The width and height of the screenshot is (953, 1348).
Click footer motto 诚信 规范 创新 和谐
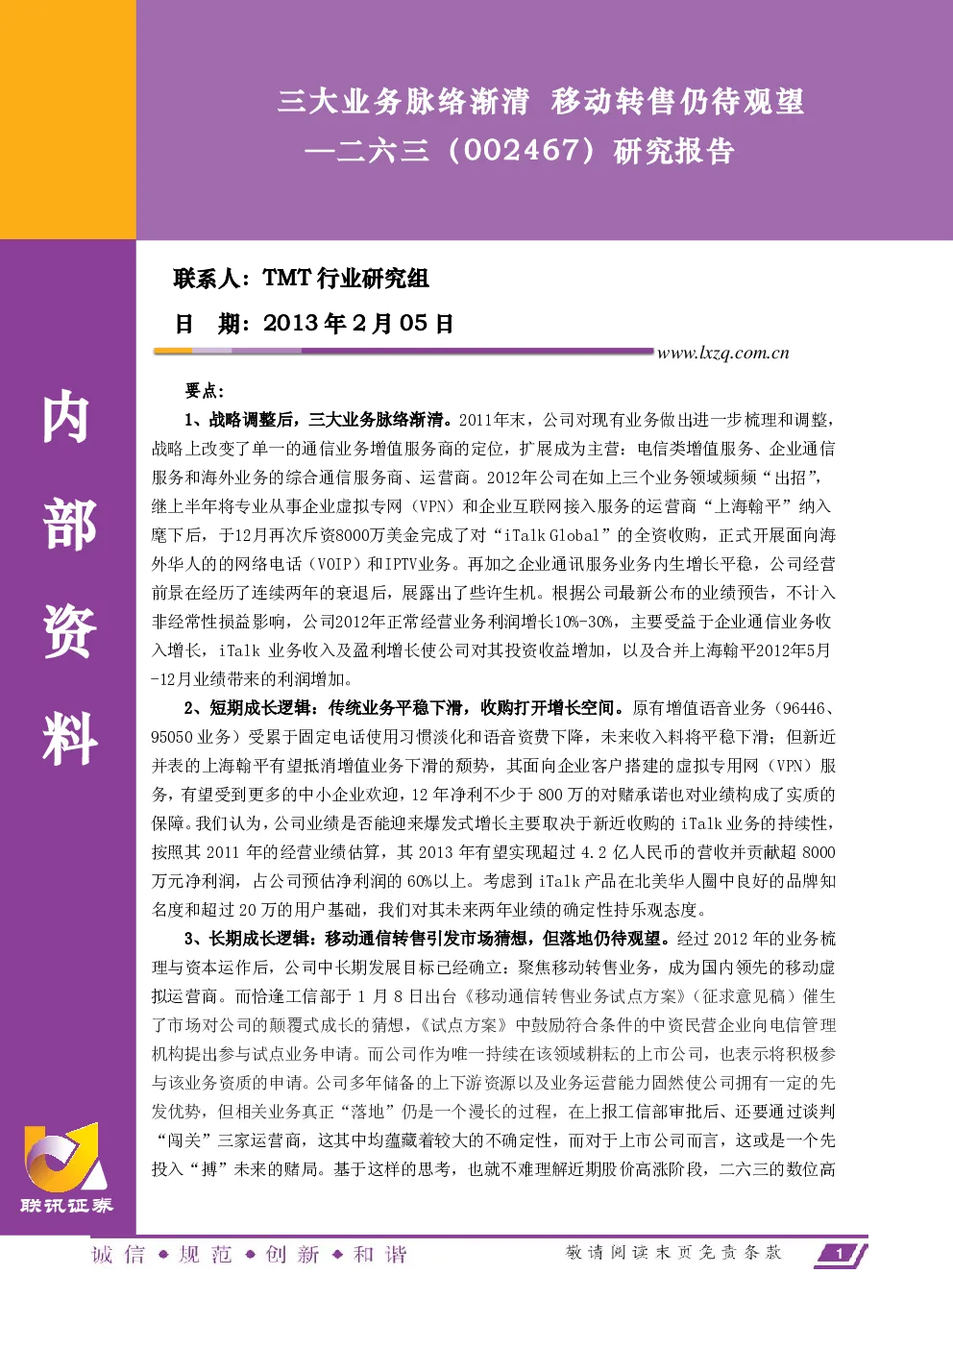(x=250, y=1255)
